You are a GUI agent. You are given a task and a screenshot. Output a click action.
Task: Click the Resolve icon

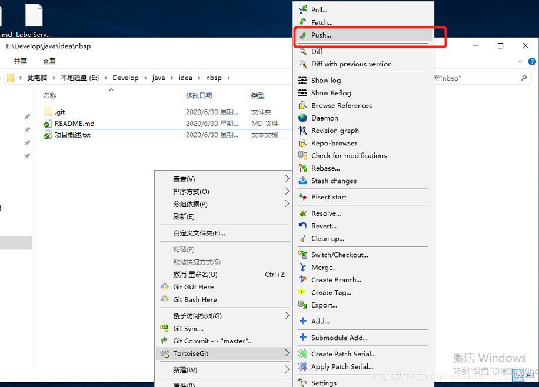click(303, 213)
